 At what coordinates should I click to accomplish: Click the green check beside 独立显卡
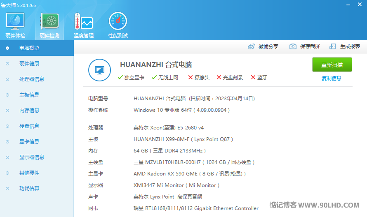click(x=120, y=77)
